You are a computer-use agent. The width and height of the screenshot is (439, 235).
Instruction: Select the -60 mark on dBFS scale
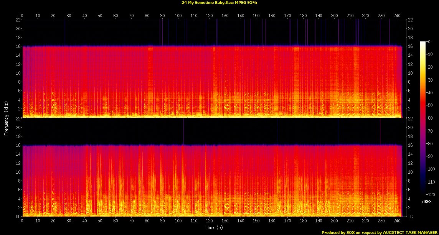(x=431, y=117)
